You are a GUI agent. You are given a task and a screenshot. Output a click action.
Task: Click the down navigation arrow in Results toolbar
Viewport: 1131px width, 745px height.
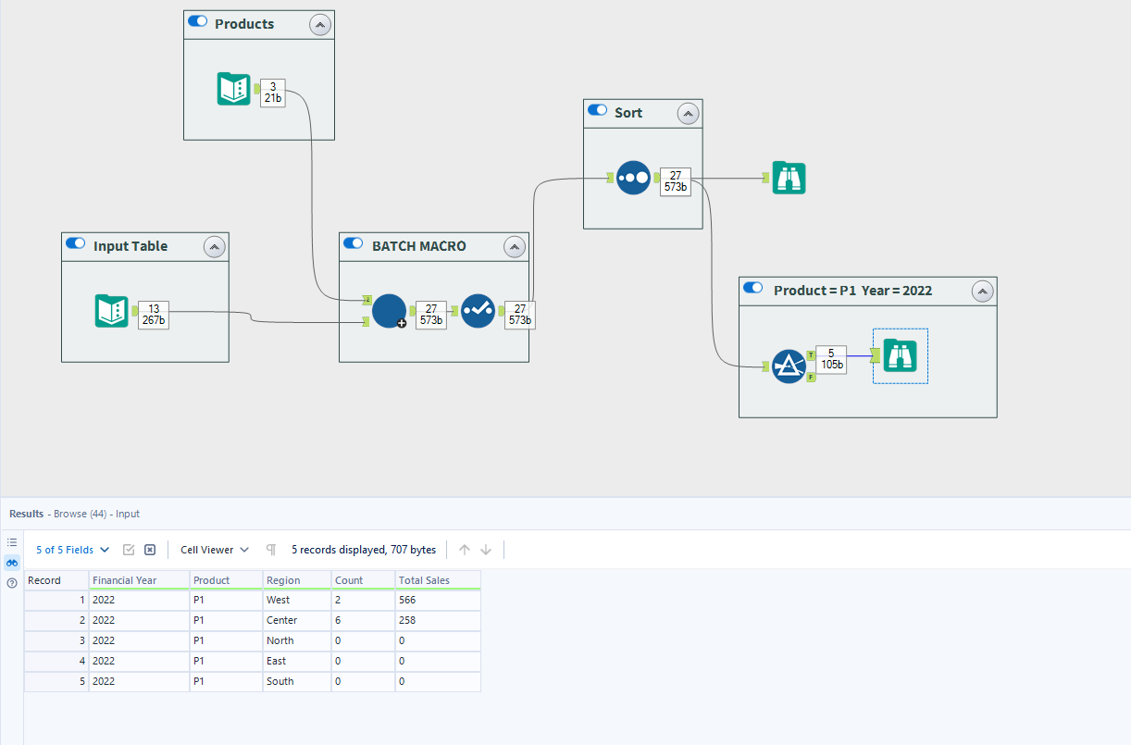pyautogui.click(x=485, y=549)
